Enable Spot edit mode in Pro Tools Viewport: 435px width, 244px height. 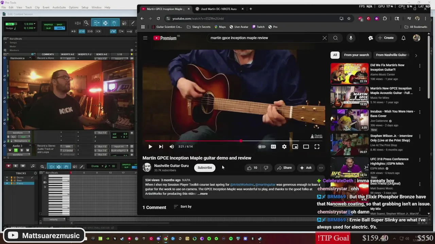pos(59,24)
